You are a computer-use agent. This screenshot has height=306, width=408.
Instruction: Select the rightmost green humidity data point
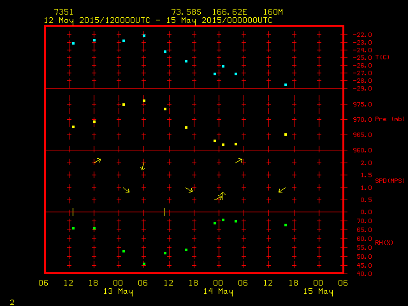click(x=286, y=225)
